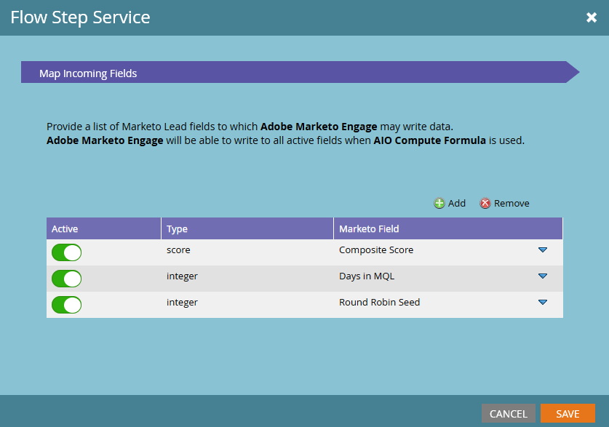The width and height of the screenshot is (609, 427).
Task: Click the Active column header
Action: pos(65,229)
